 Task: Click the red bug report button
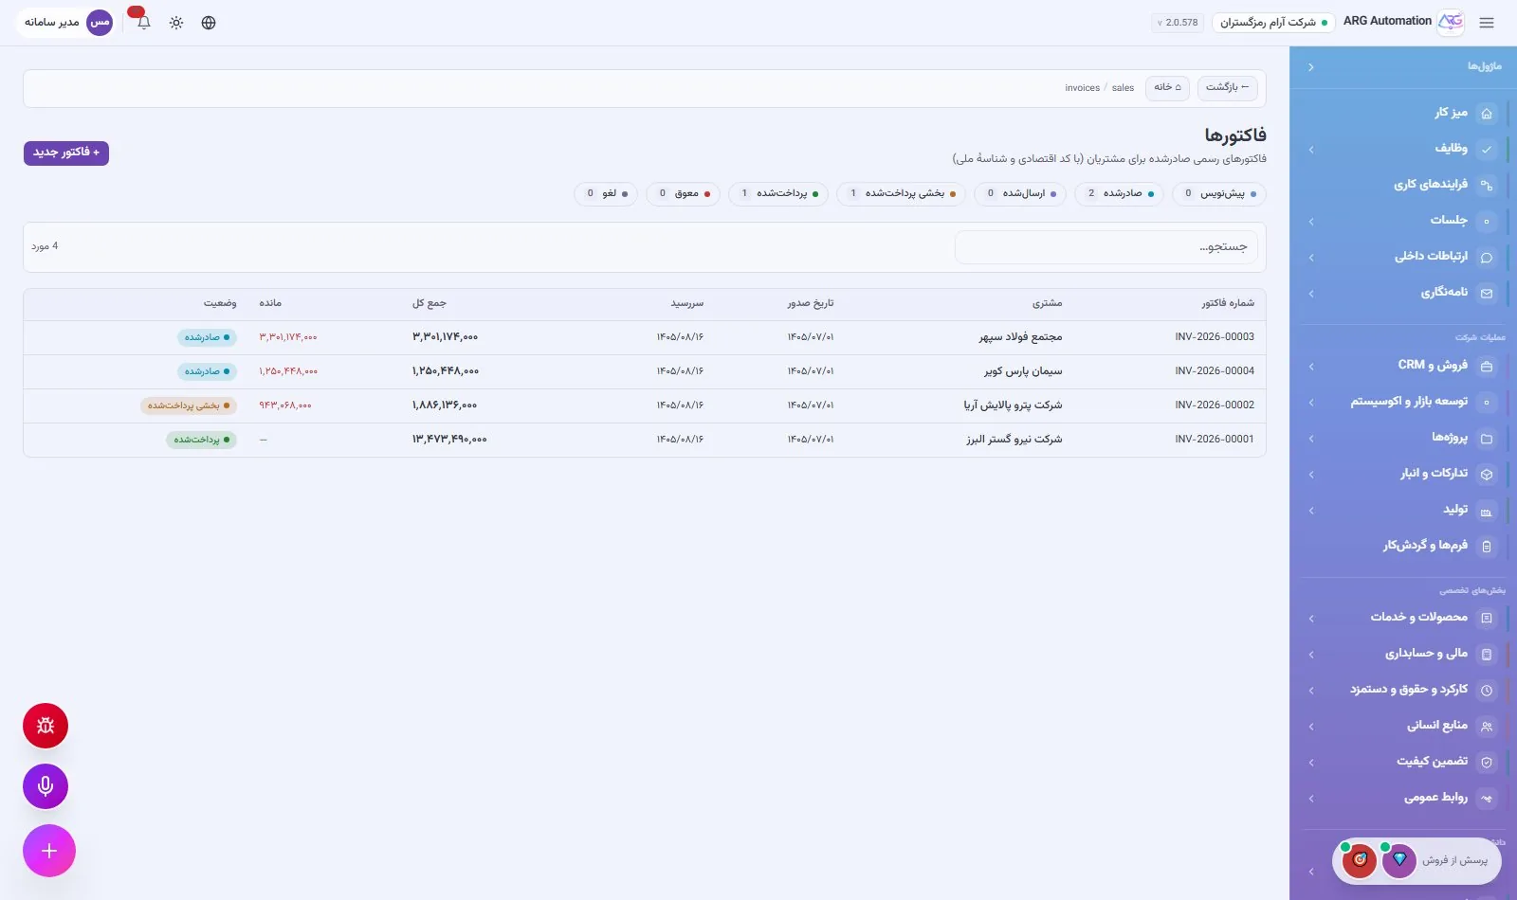pos(46,726)
